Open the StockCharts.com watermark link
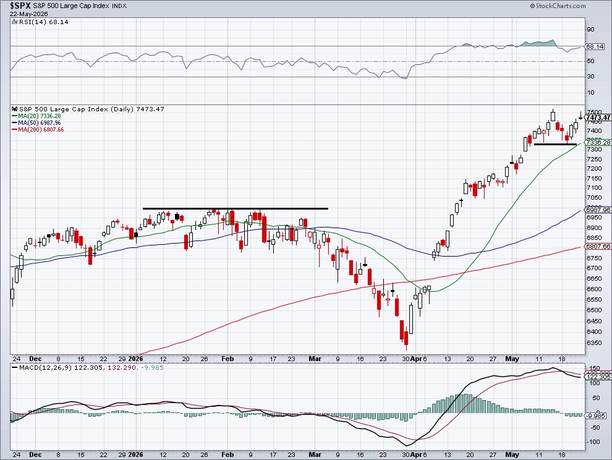The width and height of the screenshot is (612, 460). point(558,6)
